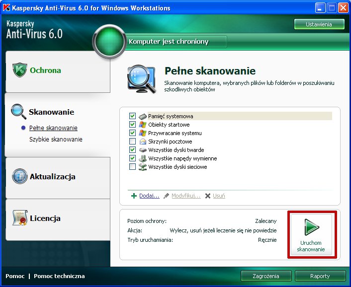The image size is (351, 287).
Task: Uncheck Wszystkie dyski twarde checkbox
Action: tap(132, 149)
